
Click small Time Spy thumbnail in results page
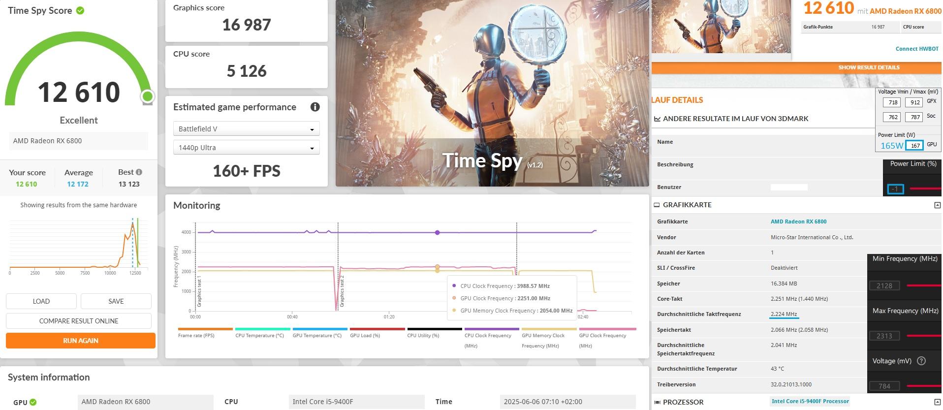pyautogui.click(x=721, y=27)
